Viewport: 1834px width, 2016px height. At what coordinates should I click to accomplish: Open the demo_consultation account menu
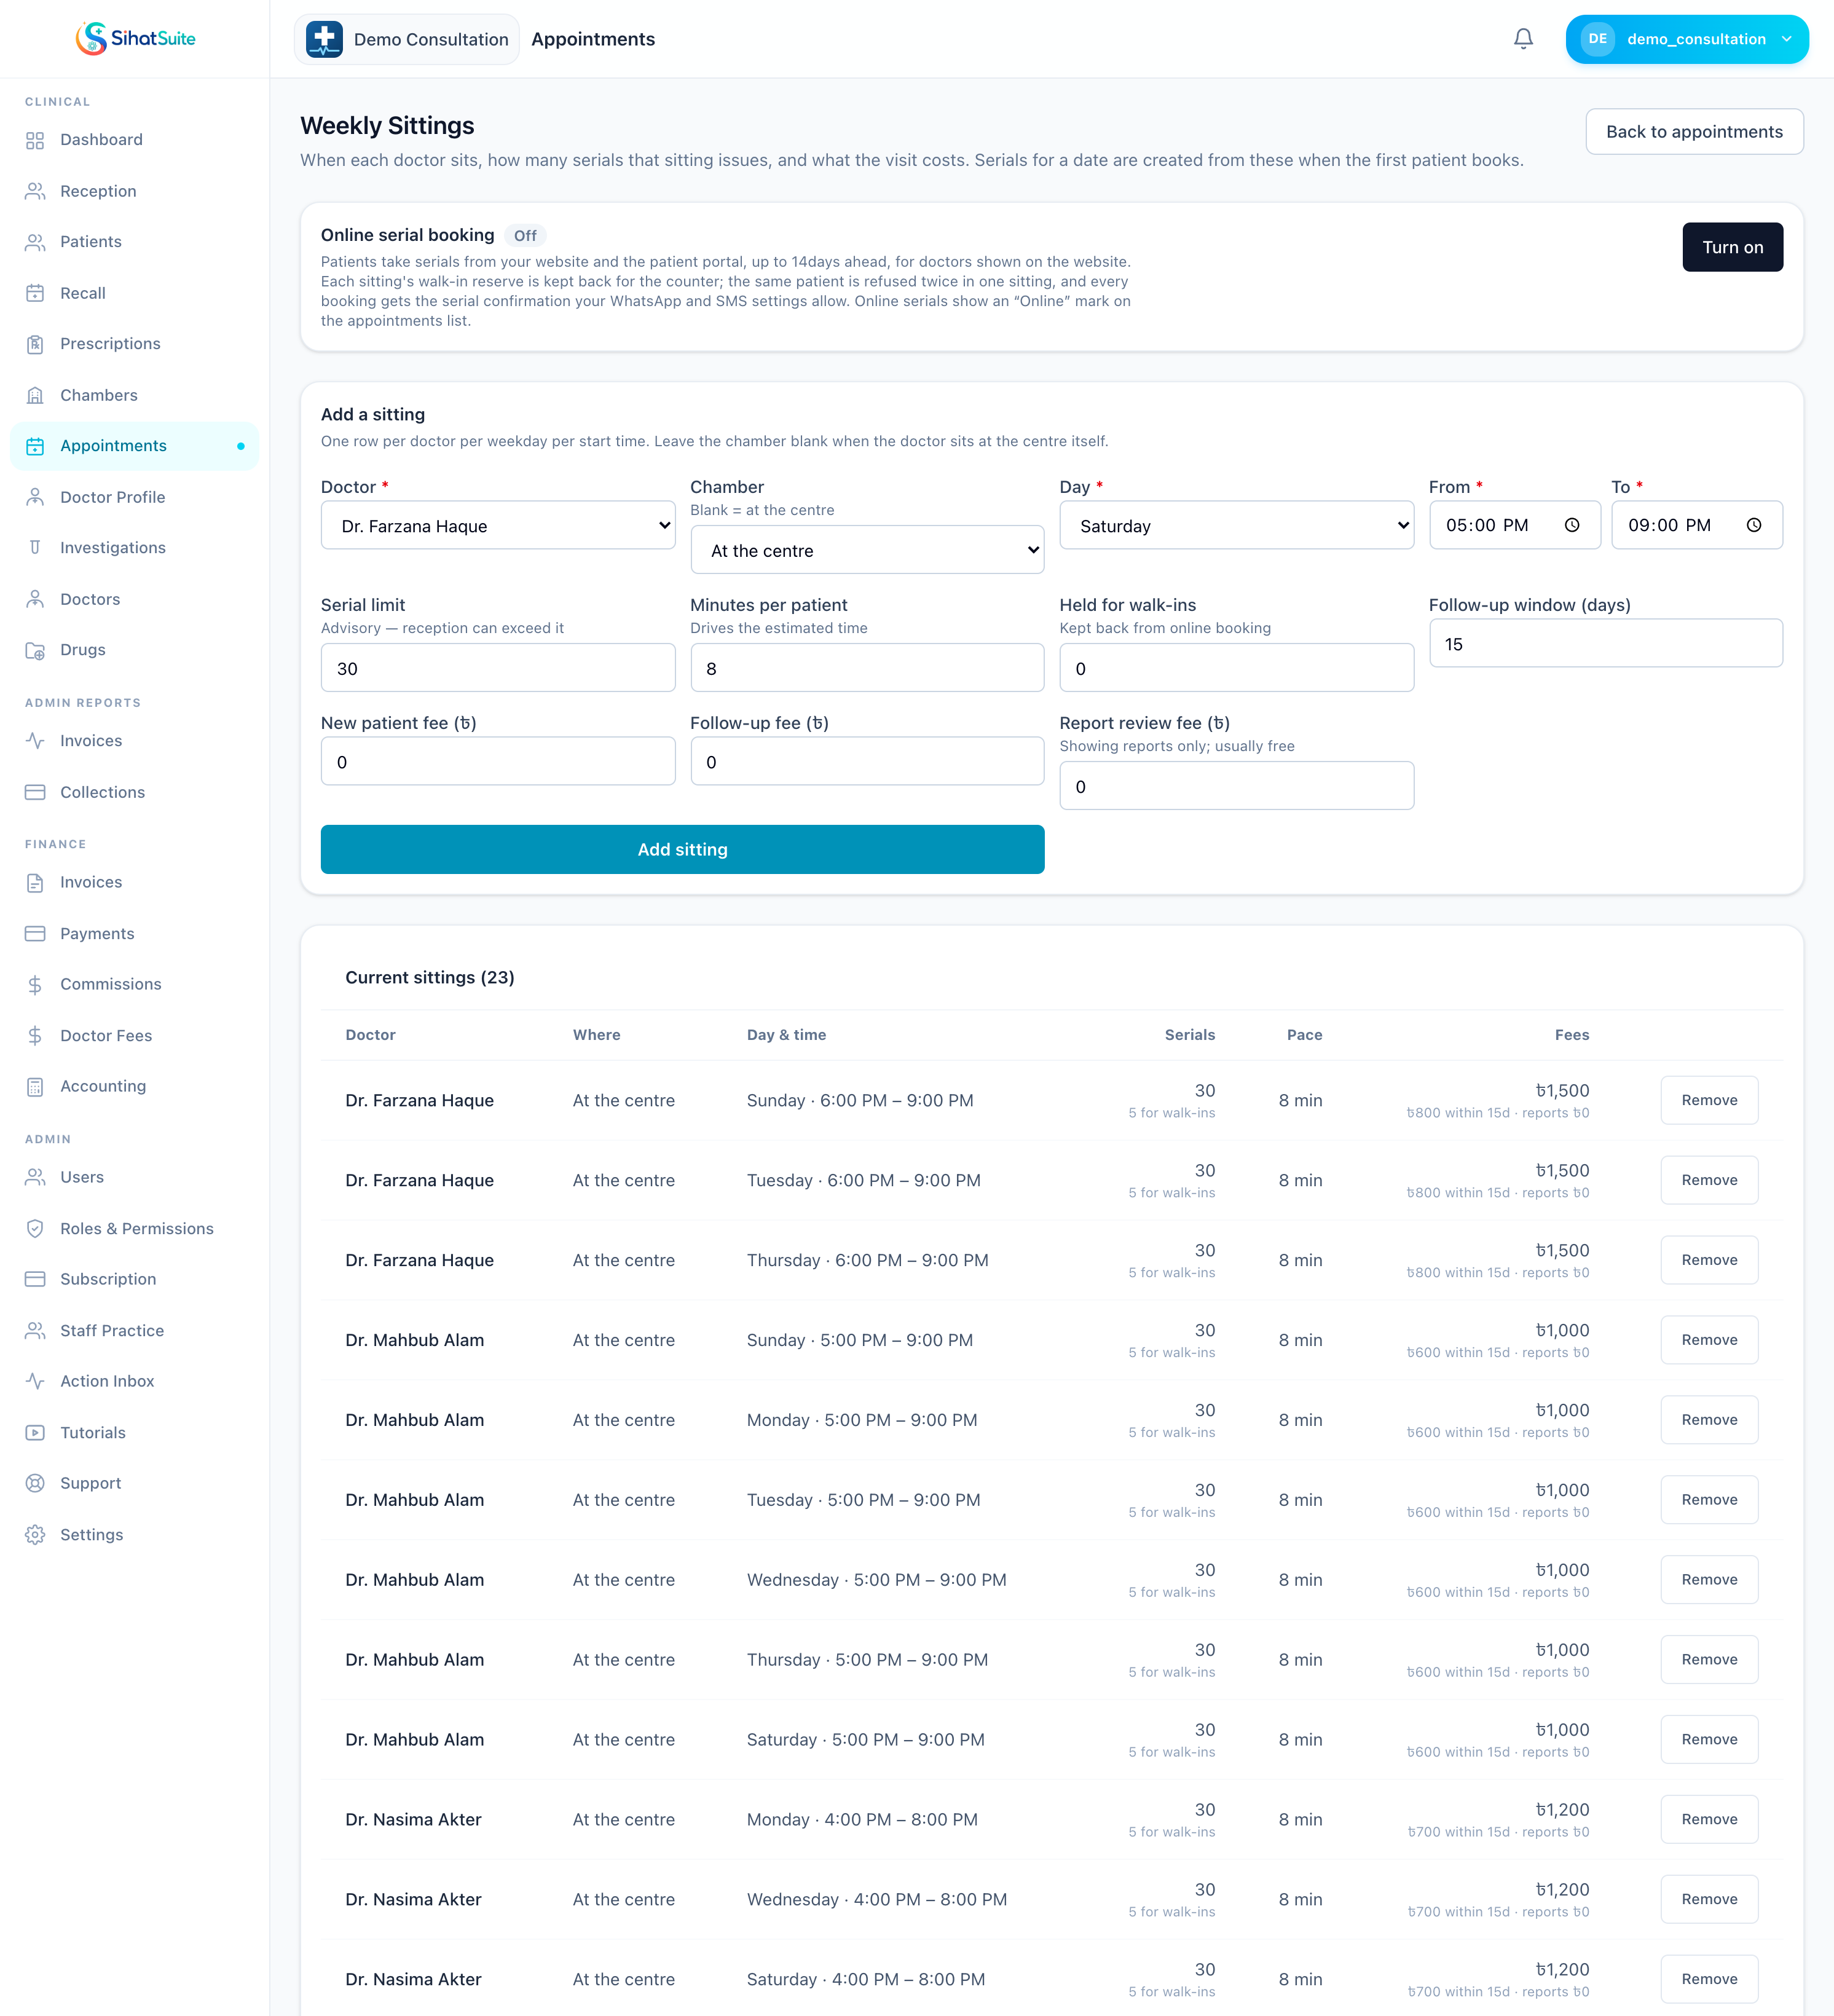(x=1687, y=39)
